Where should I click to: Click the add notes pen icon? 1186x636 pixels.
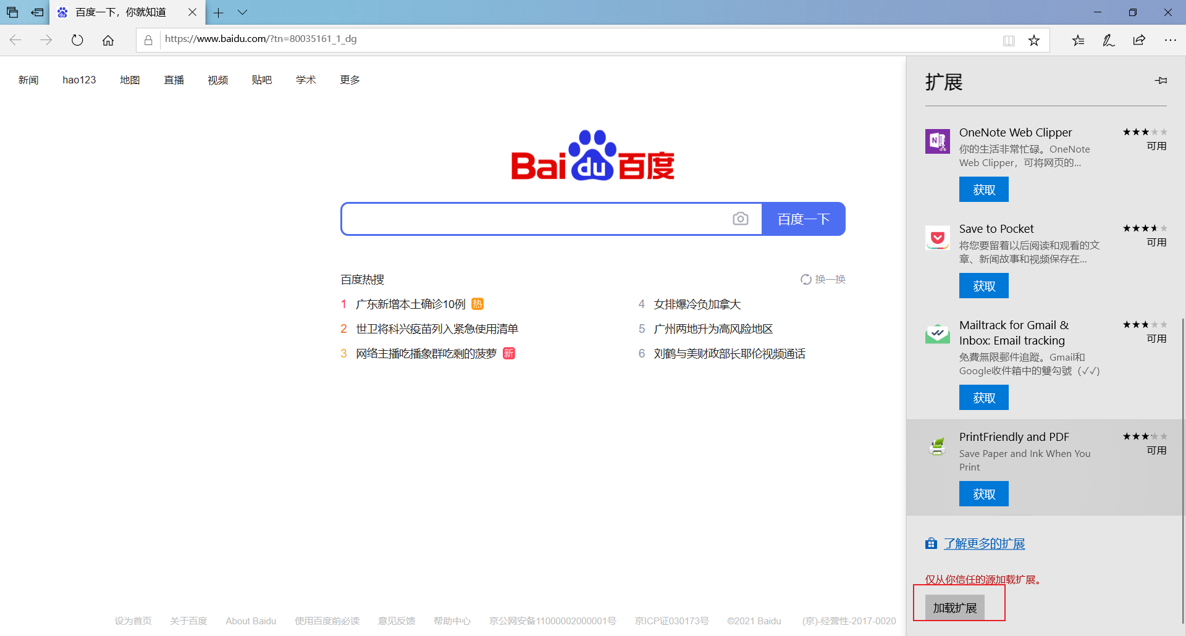[x=1109, y=40]
